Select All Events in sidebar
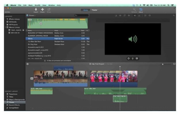The height and width of the screenshot is (115, 180). click(12, 22)
